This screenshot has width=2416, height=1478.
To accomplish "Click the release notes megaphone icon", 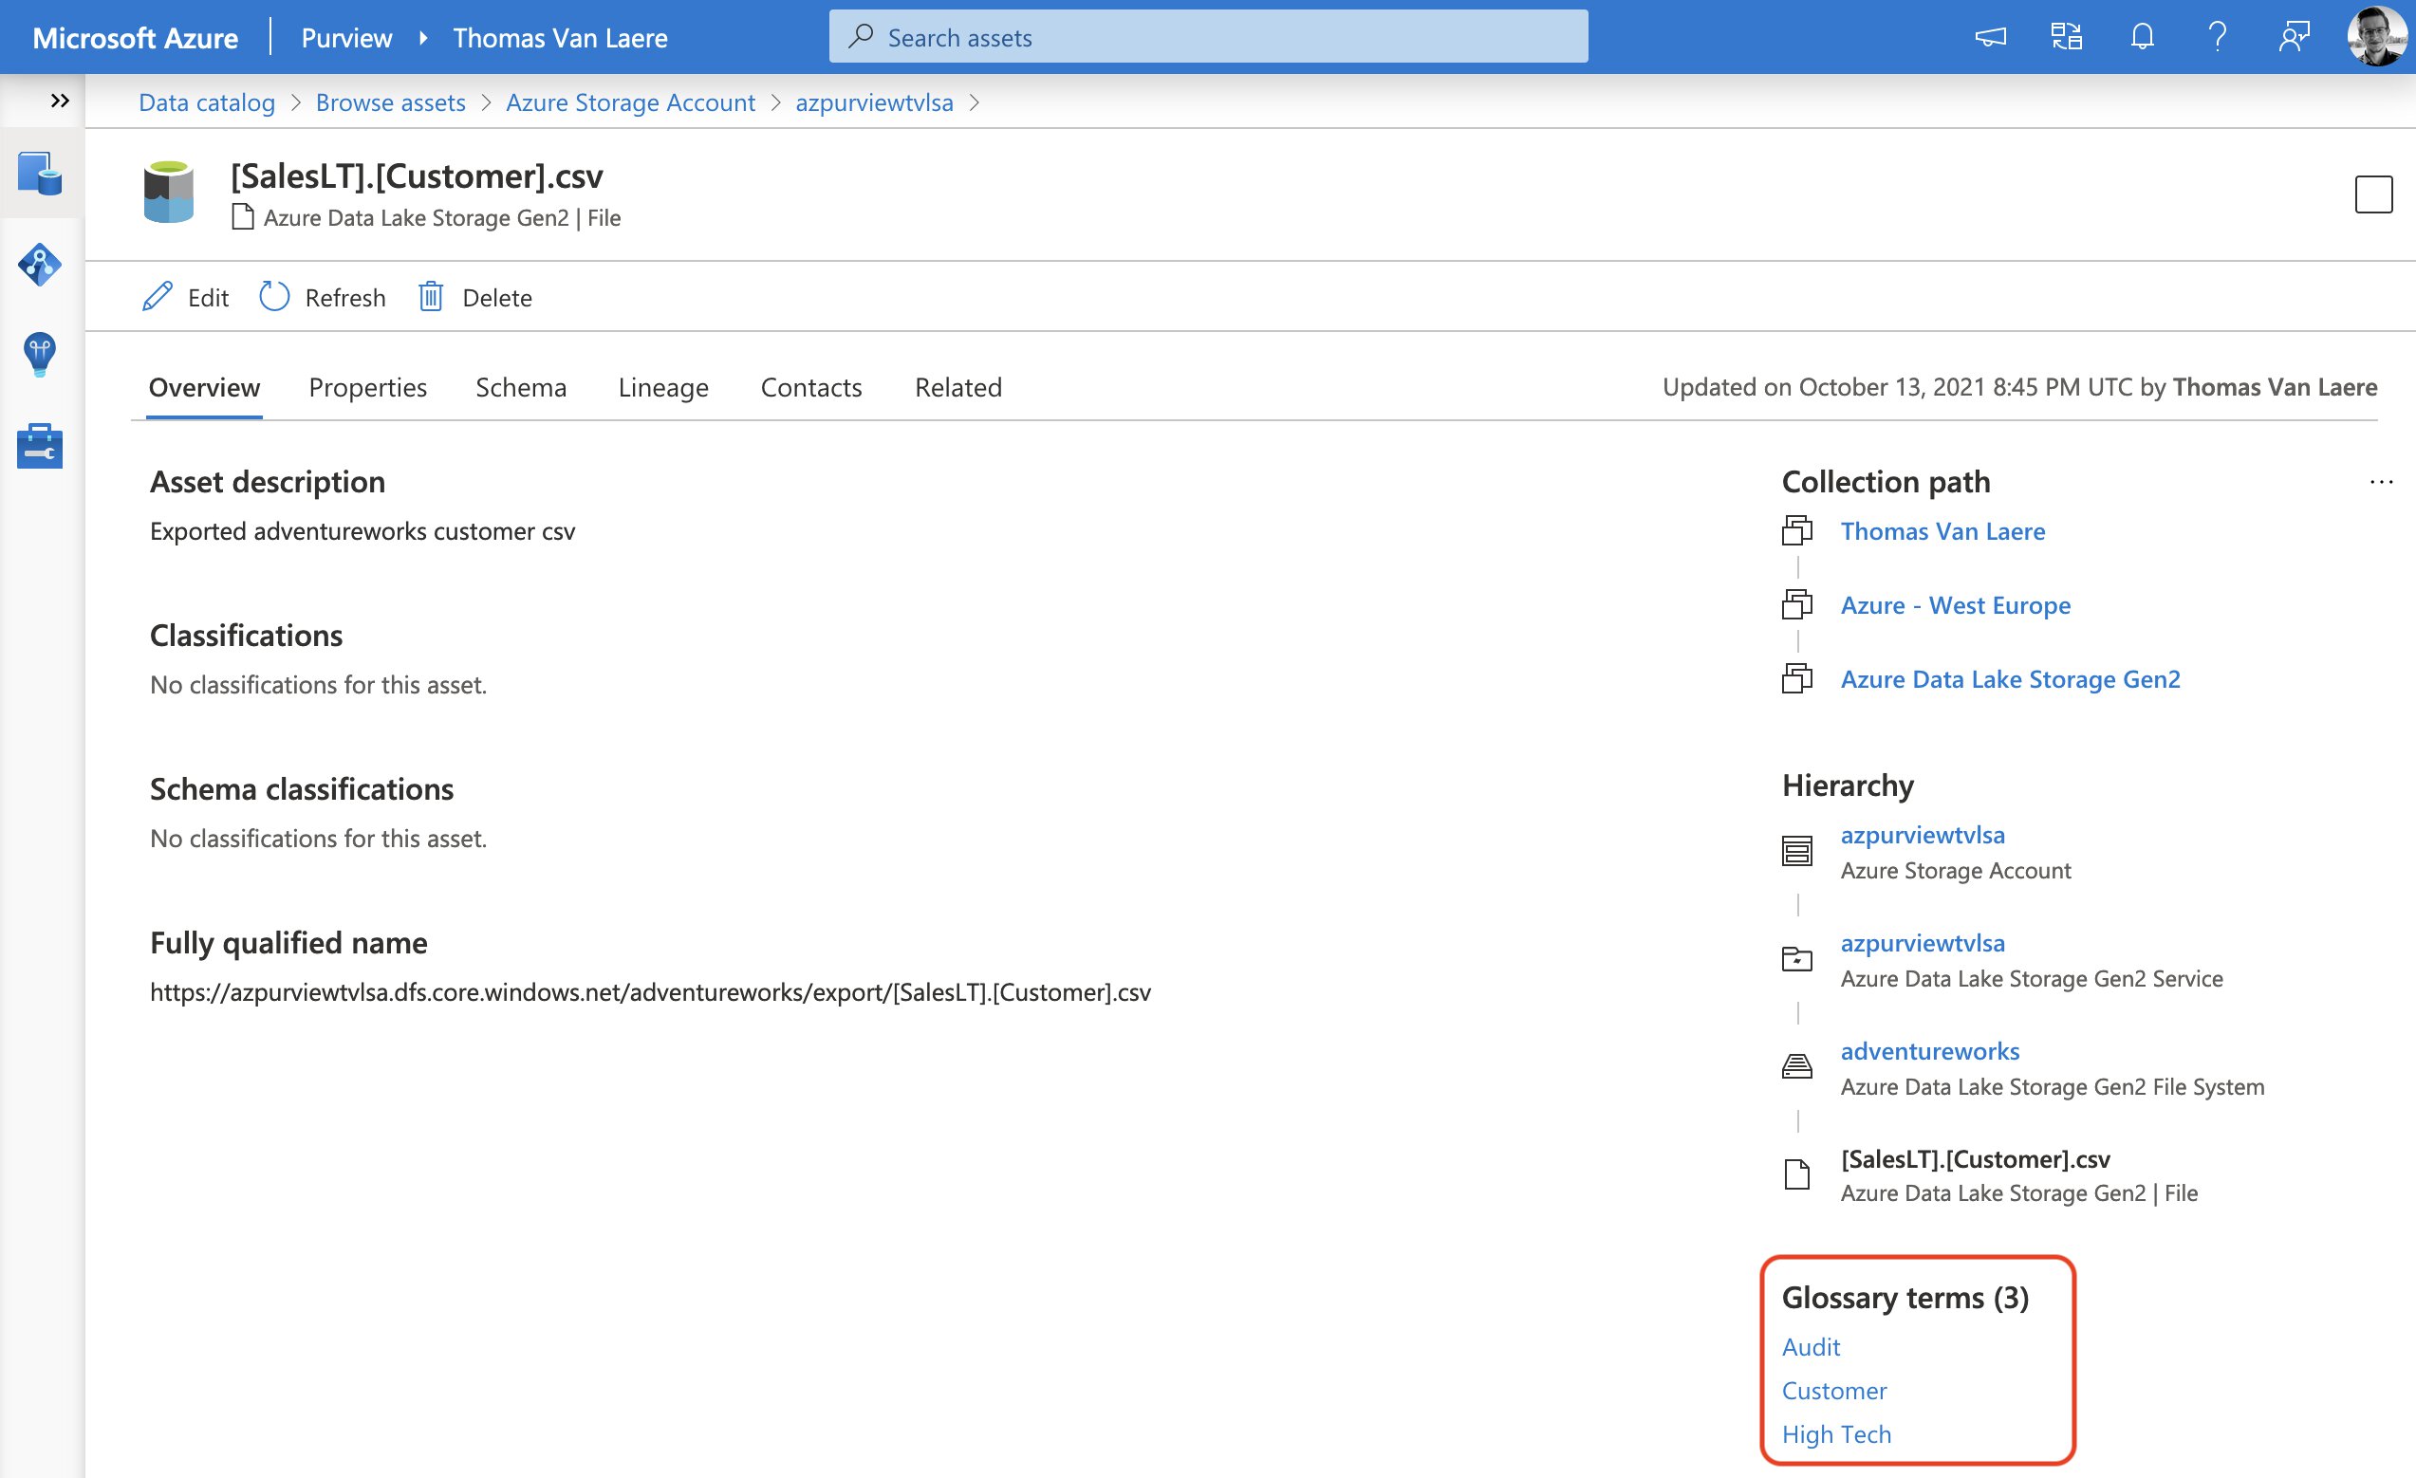I will pyautogui.click(x=1991, y=37).
